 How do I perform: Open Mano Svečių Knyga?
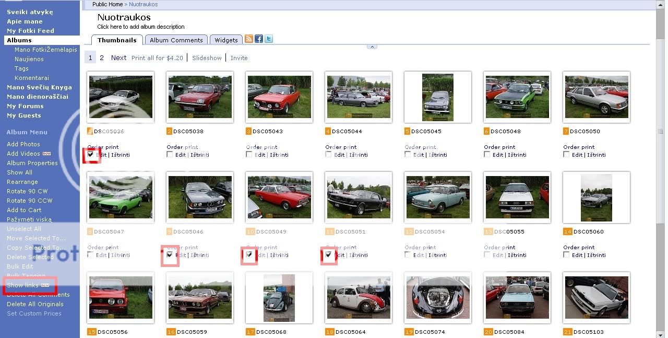(39, 87)
